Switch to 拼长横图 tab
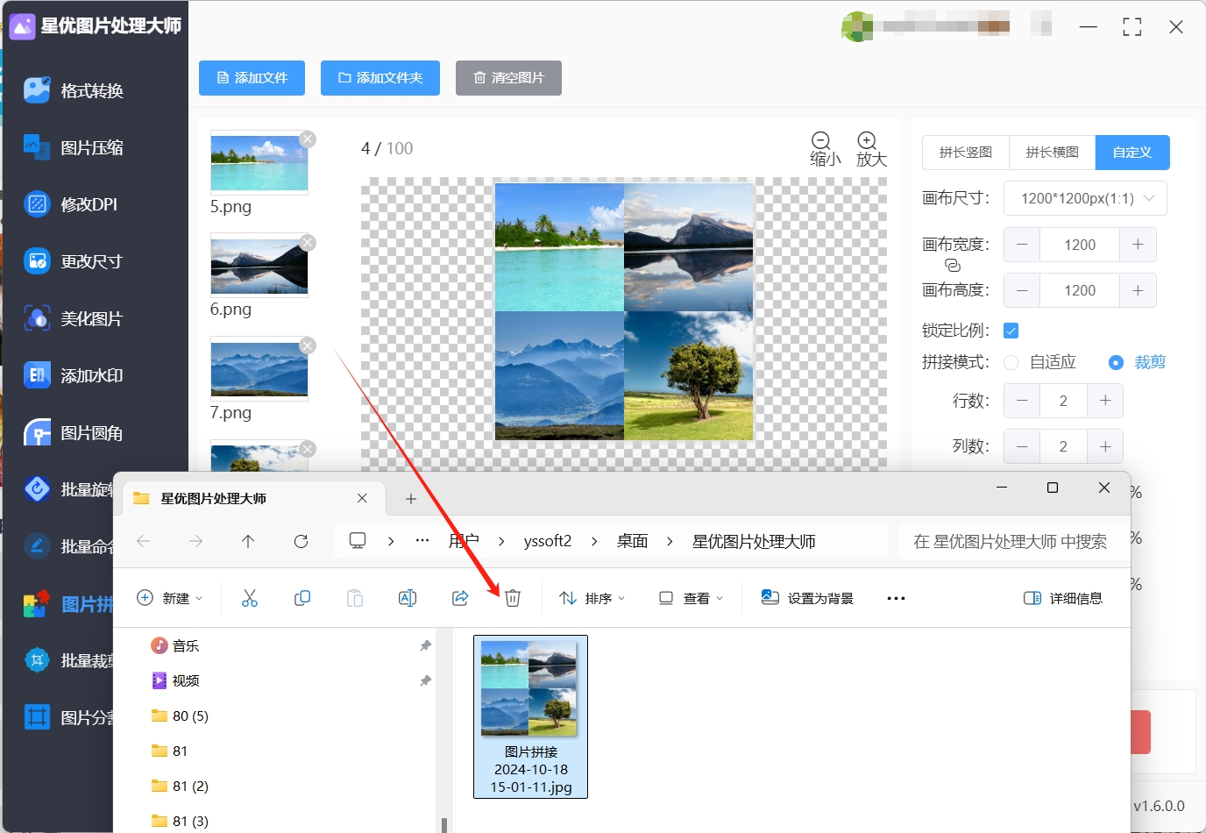1206x833 pixels. click(1053, 153)
